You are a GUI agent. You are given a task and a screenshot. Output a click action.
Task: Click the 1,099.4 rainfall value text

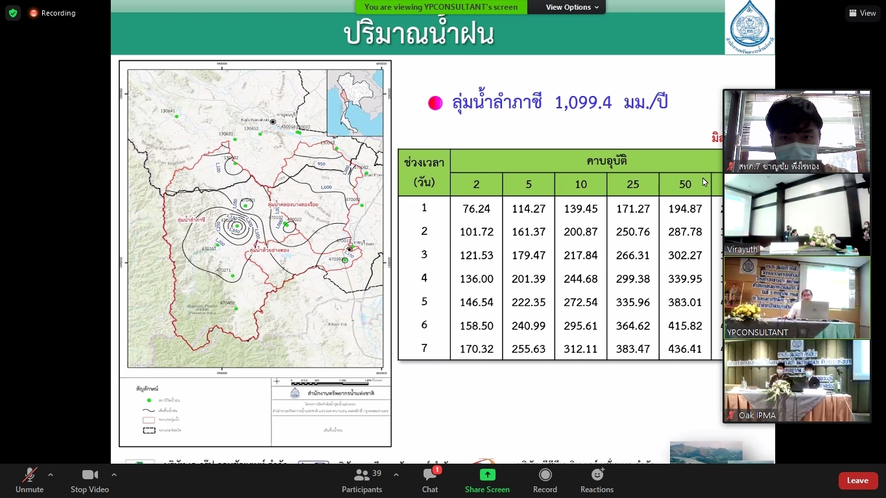[x=583, y=102]
